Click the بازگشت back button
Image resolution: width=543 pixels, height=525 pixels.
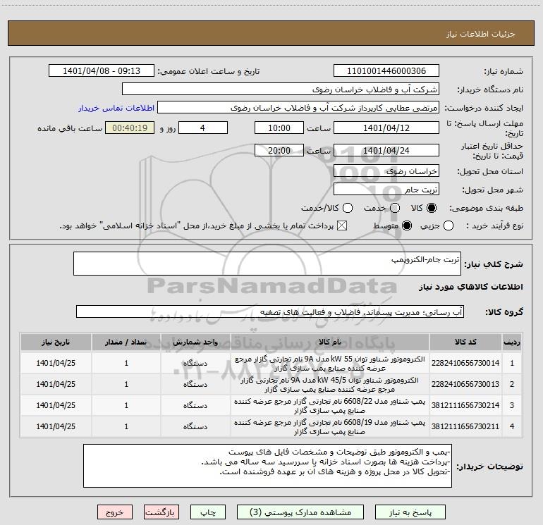[x=161, y=512]
